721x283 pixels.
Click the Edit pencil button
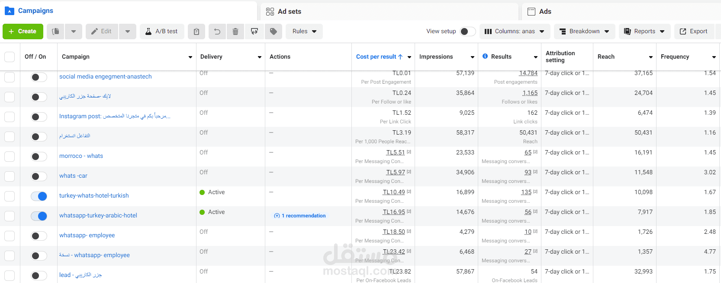pos(102,31)
